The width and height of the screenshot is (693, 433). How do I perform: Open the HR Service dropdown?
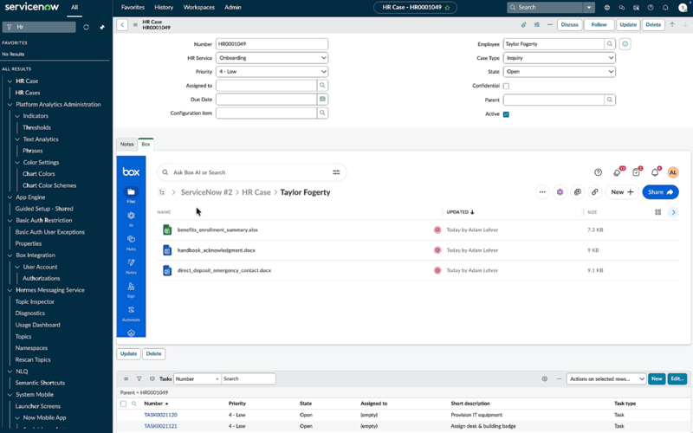coord(272,58)
